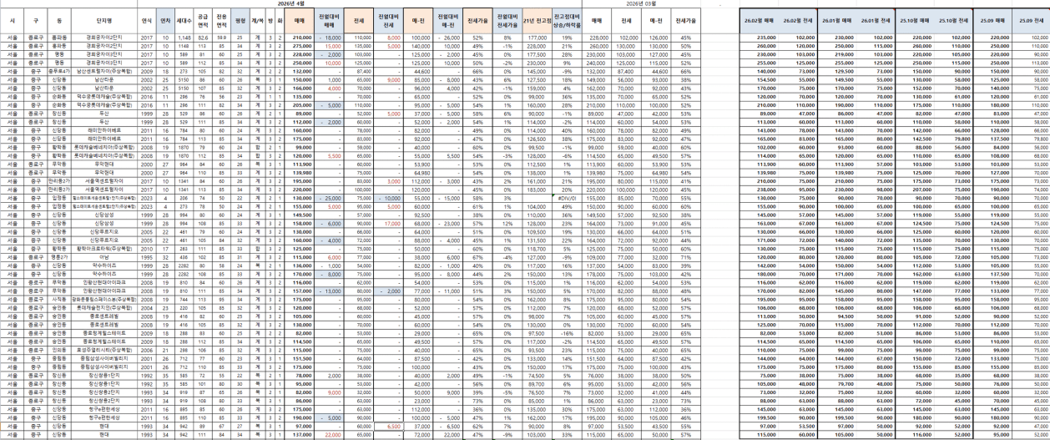Click the 효성주얼리시티(주상복합) cell
This screenshot has height=440, width=1050.
[x=105, y=351]
